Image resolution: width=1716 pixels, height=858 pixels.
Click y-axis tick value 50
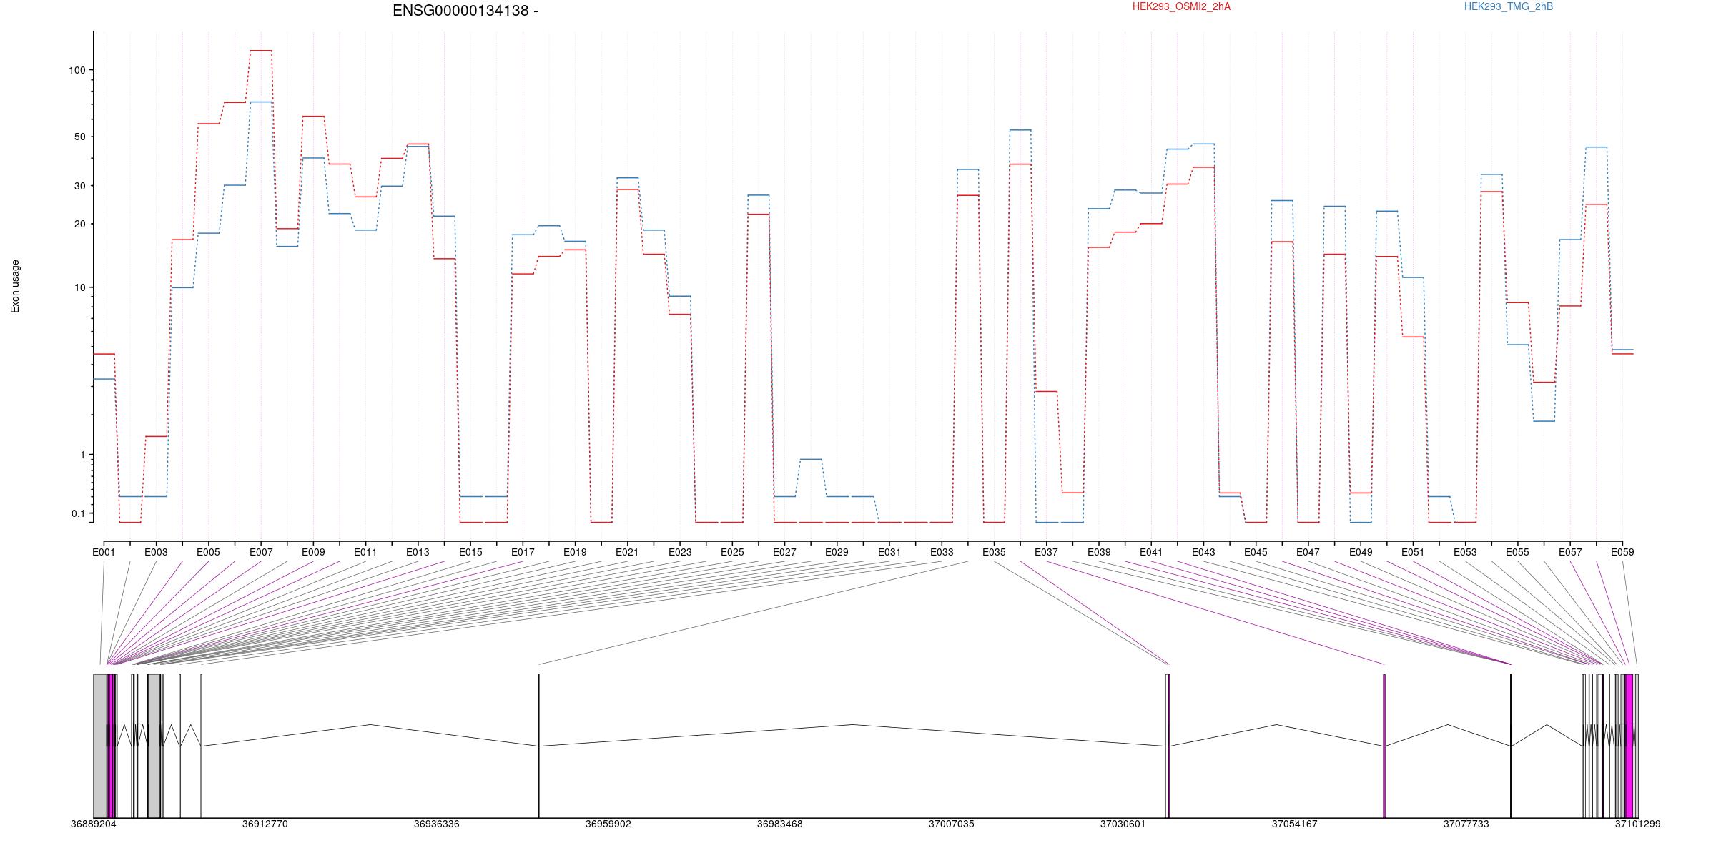click(x=79, y=137)
